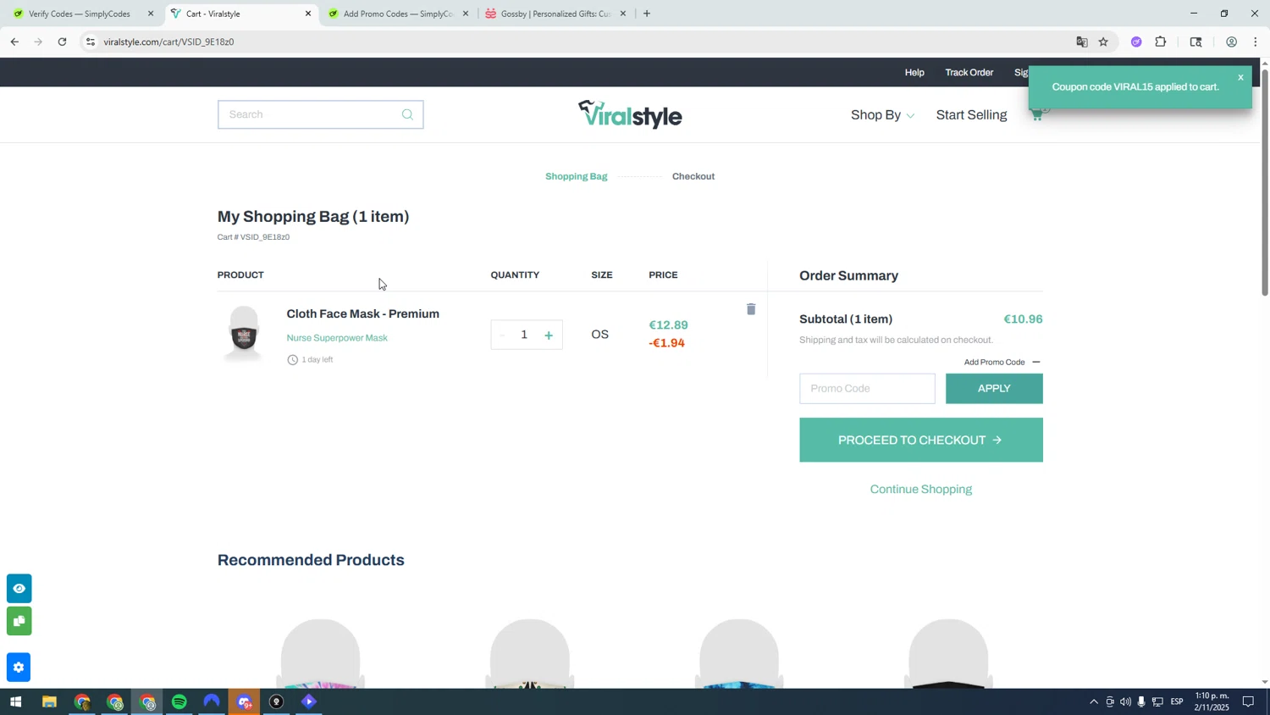Click the APPLY promo button
The image size is (1270, 715).
point(994,389)
